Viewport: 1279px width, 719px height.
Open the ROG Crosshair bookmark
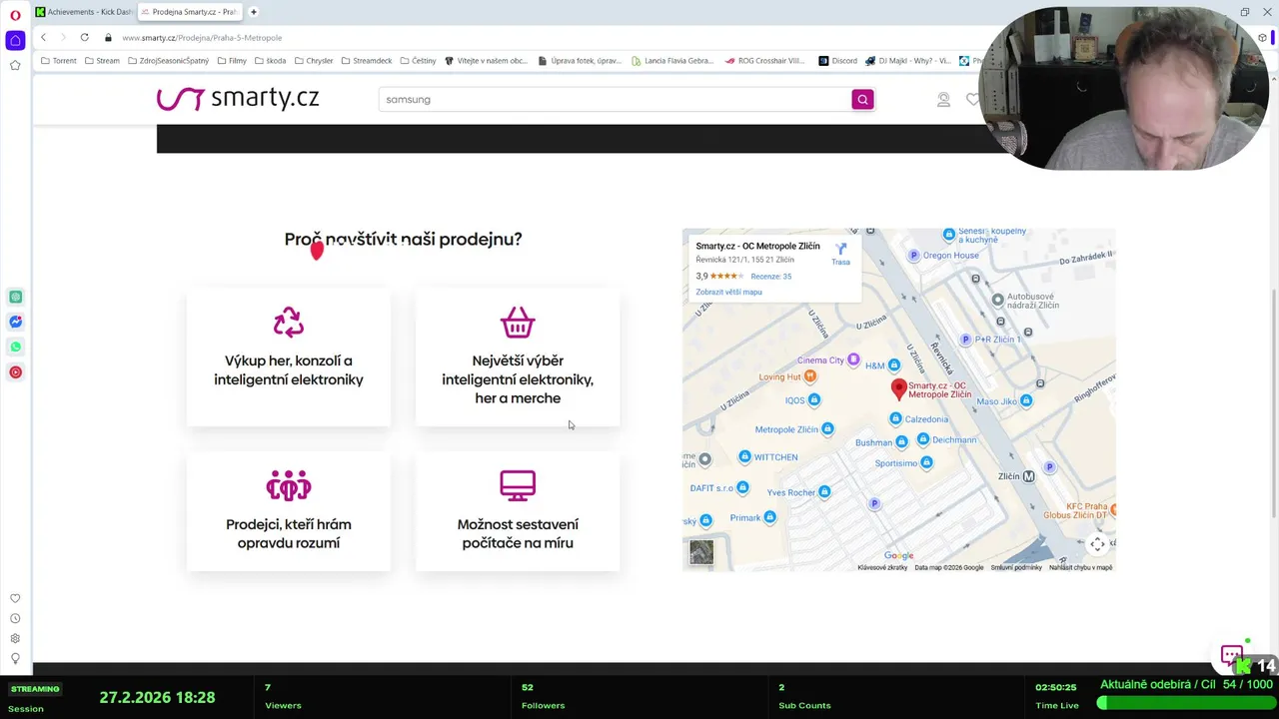[x=764, y=61]
